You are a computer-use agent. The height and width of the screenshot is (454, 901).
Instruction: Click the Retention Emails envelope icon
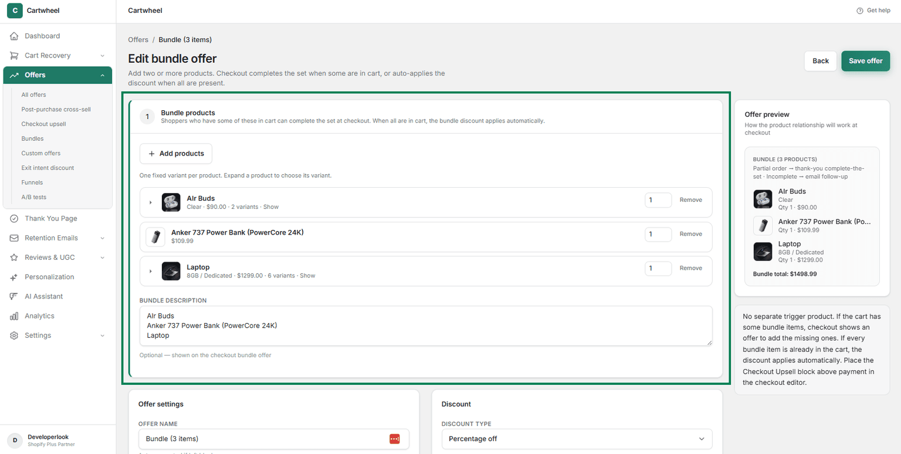click(x=14, y=238)
